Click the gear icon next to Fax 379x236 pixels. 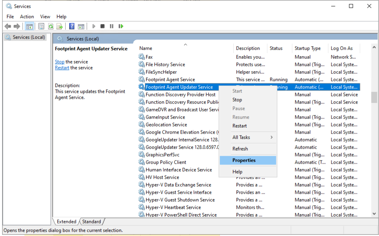coord(142,57)
